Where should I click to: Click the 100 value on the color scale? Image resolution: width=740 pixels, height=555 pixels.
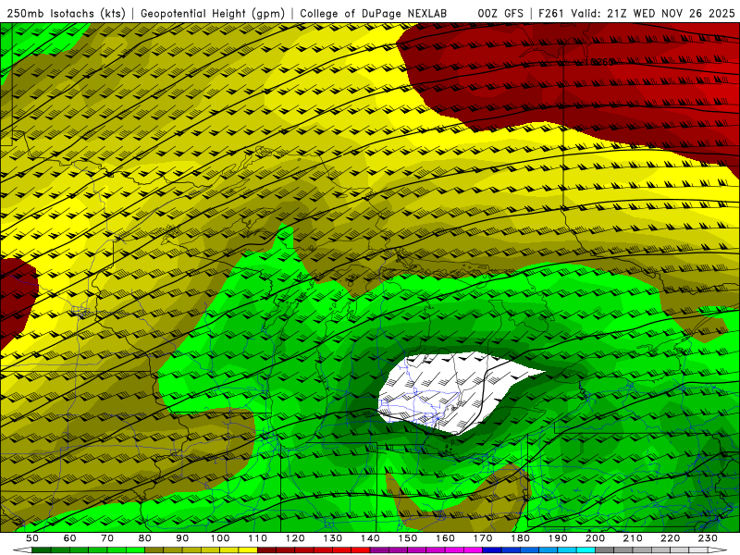220,538
